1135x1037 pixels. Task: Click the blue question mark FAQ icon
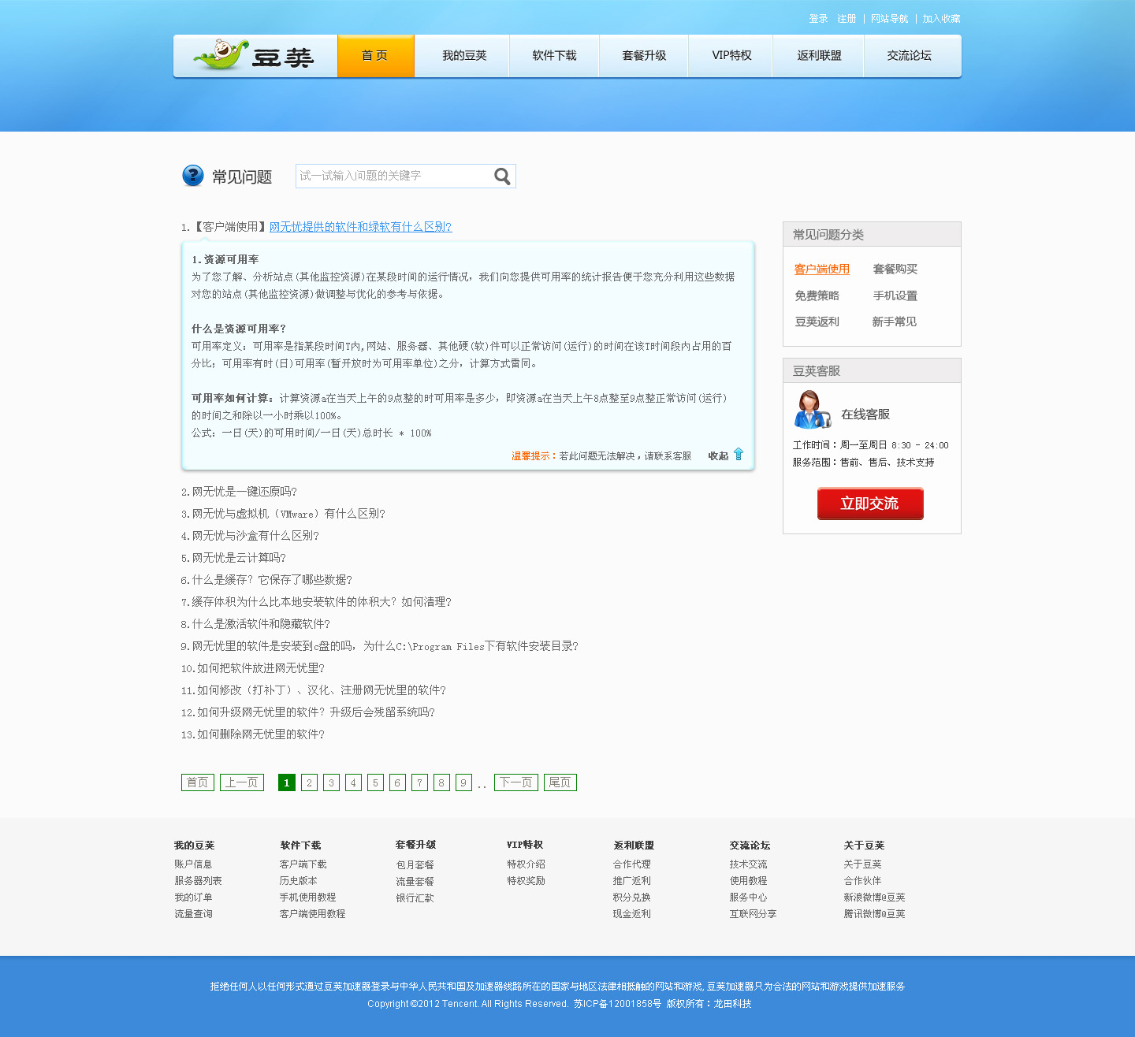193,176
